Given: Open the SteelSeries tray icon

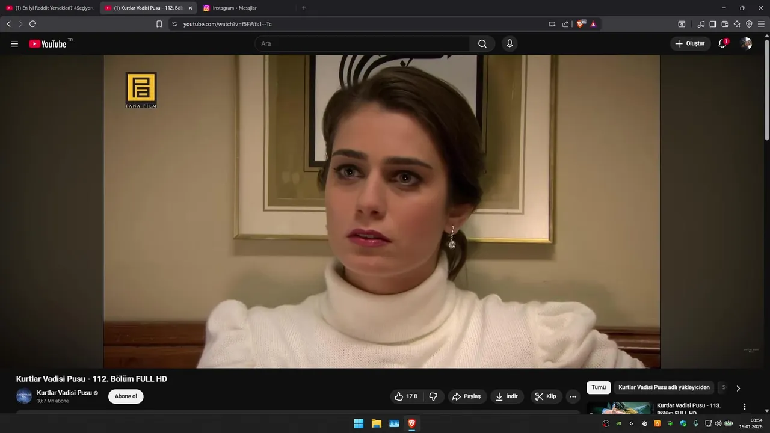Looking at the screenshot, I should [x=645, y=423].
